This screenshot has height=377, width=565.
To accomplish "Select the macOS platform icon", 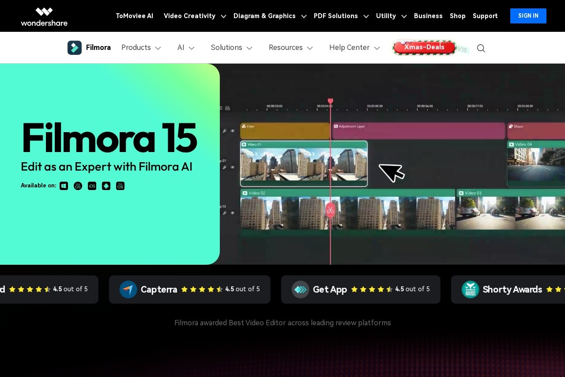I will pyautogui.click(x=78, y=186).
